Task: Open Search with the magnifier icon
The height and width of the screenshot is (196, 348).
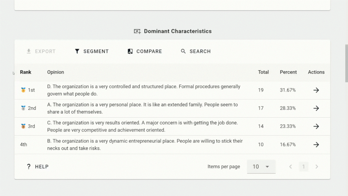Action: (183, 51)
